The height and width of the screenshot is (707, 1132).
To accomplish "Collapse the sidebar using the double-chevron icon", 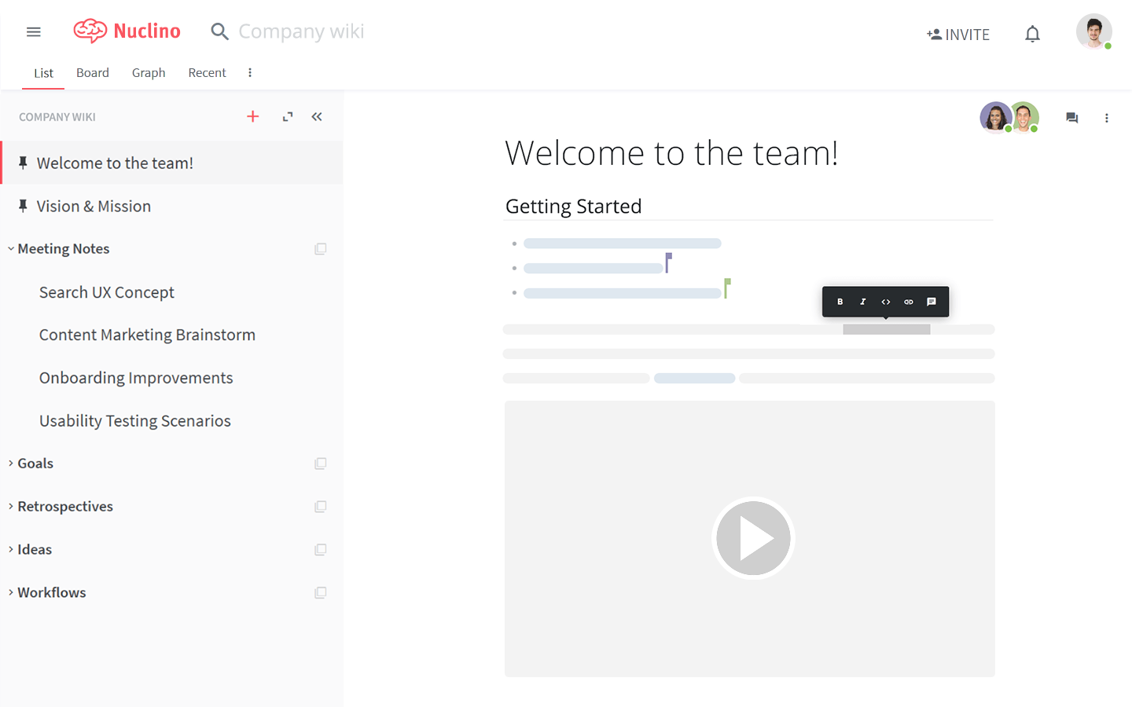I will 317,115.
